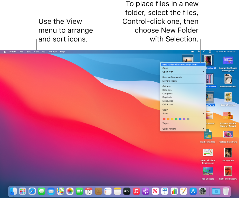
Task: Launch the Music app
Action: pos(136,191)
